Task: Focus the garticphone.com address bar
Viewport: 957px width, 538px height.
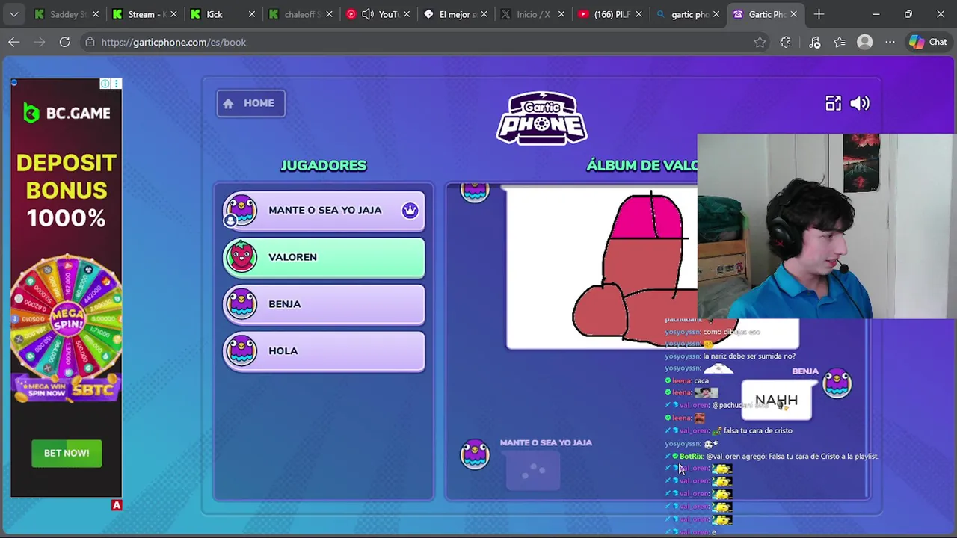Action: [x=426, y=43]
